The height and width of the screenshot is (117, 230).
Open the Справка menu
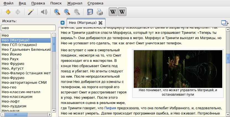coord(95,3)
